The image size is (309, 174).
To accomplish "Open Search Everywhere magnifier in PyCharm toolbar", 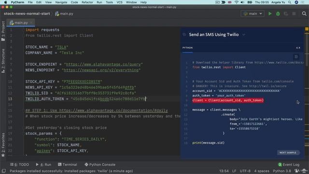I will coord(304,14).
